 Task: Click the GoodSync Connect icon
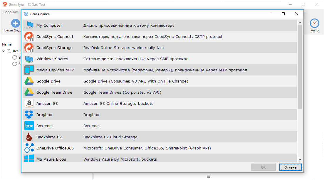[29, 36]
